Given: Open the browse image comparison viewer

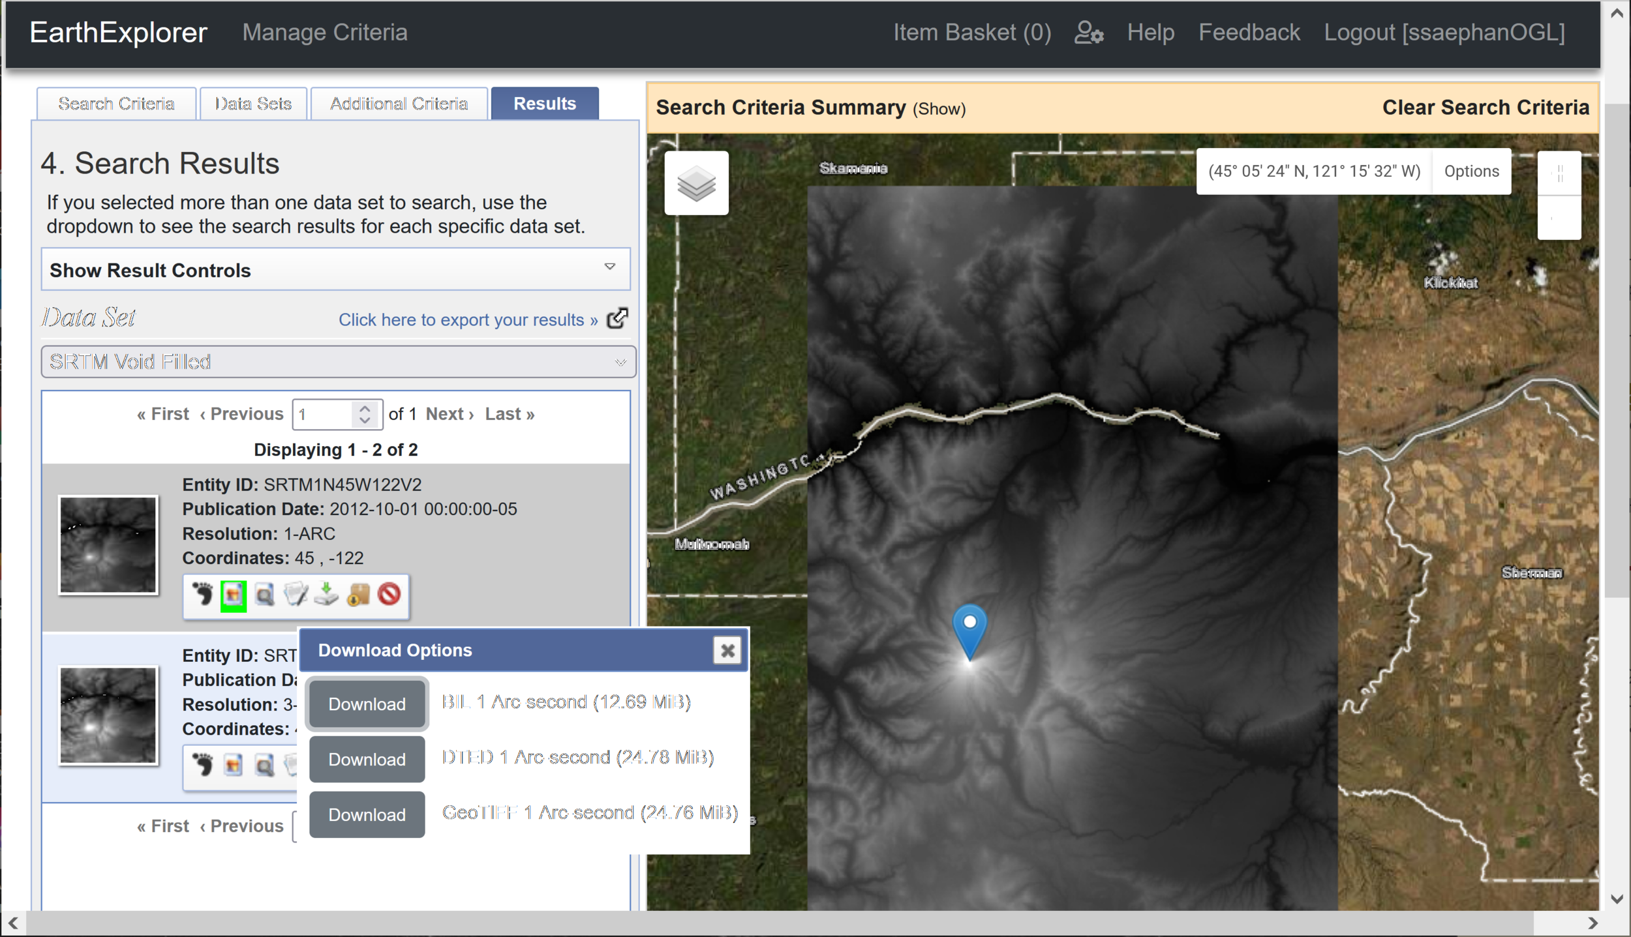Looking at the screenshot, I should pyautogui.click(x=265, y=595).
